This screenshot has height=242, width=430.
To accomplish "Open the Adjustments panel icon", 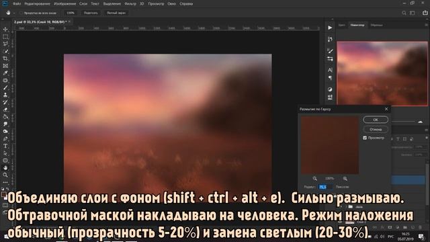I will pos(330,89).
